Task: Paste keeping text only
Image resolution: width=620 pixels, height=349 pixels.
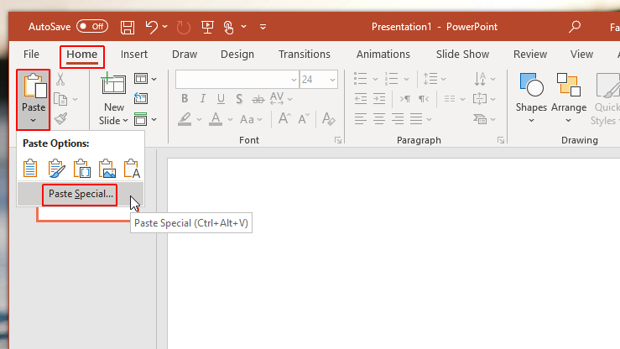Action: coord(132,168)
